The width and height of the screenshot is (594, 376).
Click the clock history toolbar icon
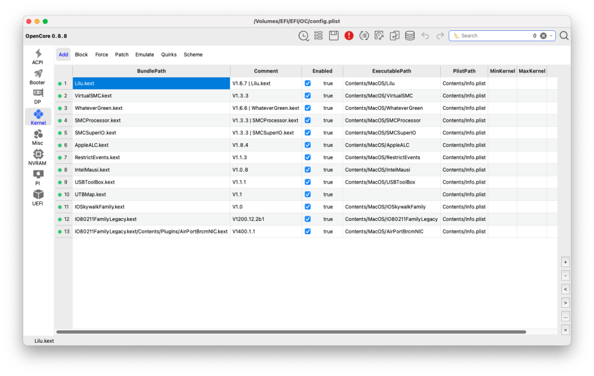(304, 36)
